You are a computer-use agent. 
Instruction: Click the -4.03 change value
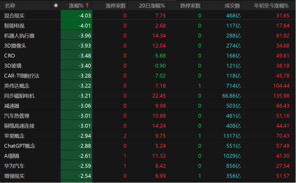[84, 15]
